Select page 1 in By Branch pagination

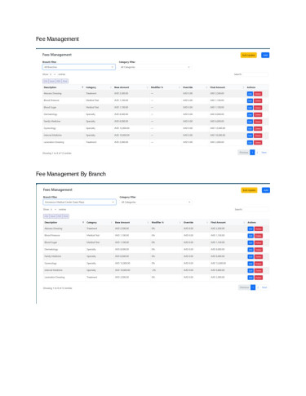pos(253,287)
